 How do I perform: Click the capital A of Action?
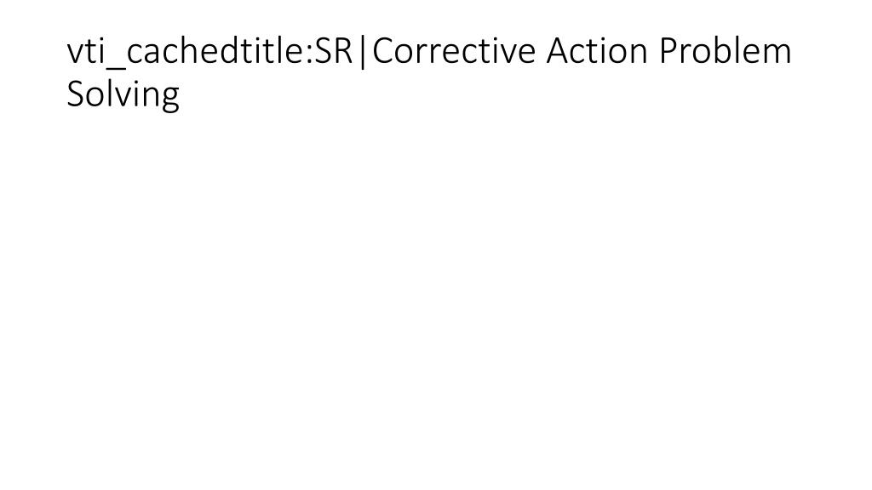(x=557, y=51)
